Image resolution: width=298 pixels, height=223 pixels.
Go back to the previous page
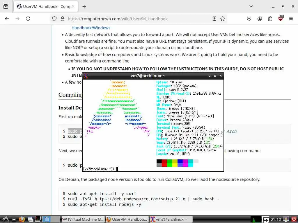(7, 19)
